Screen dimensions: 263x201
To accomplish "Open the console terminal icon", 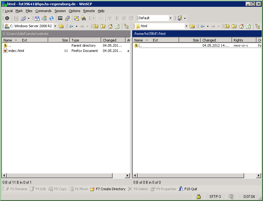I will pyautogui.click(x=60, y=18).
